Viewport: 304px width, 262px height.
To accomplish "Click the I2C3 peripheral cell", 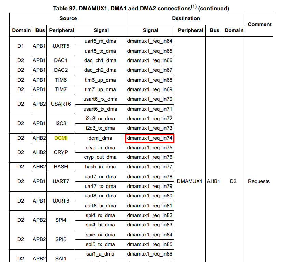I will click(x=61, y=123).
